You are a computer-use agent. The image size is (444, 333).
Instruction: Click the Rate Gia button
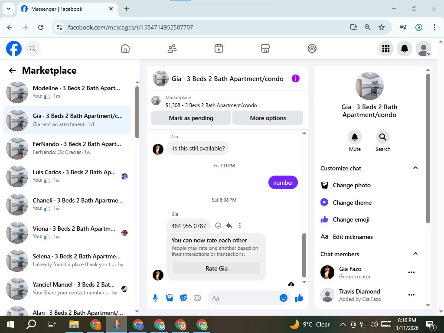216,268
